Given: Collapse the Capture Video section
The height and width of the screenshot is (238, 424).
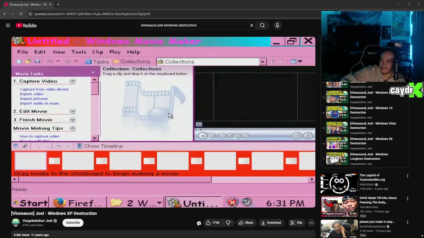Looking at the screenshot, I should pyautogui.click(x=72, y=81).
